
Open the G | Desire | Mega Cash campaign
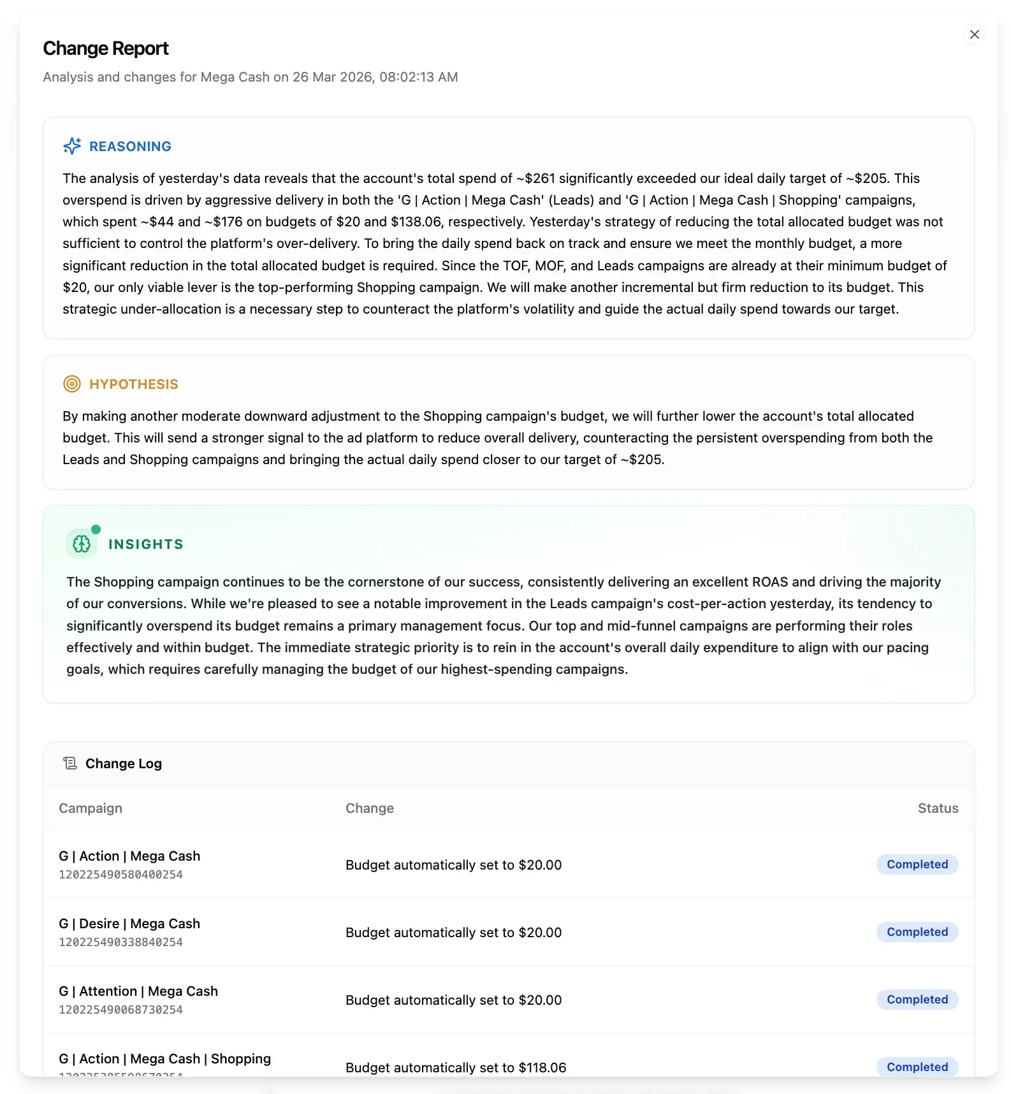click(x=129, y=924)
